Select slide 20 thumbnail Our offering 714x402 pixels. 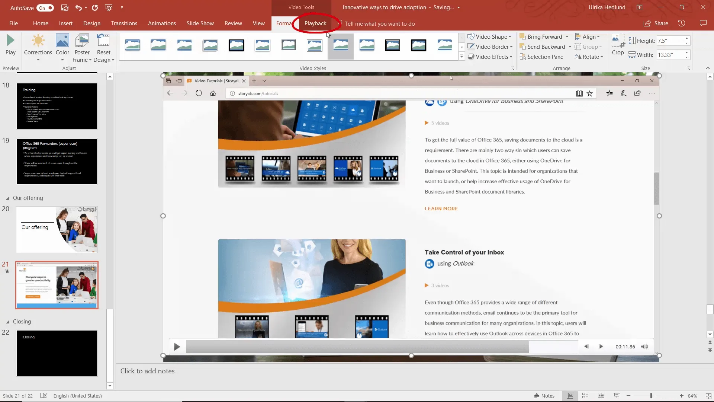coord(57,230)
